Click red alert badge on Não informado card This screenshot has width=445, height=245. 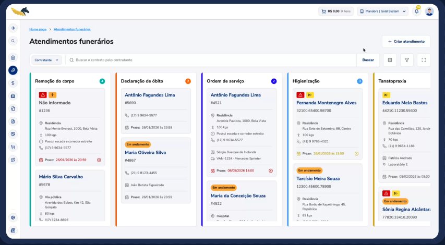pos(43,95)
